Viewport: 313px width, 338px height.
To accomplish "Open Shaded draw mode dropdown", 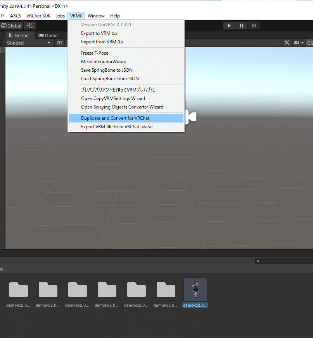I will click(28, 43).
